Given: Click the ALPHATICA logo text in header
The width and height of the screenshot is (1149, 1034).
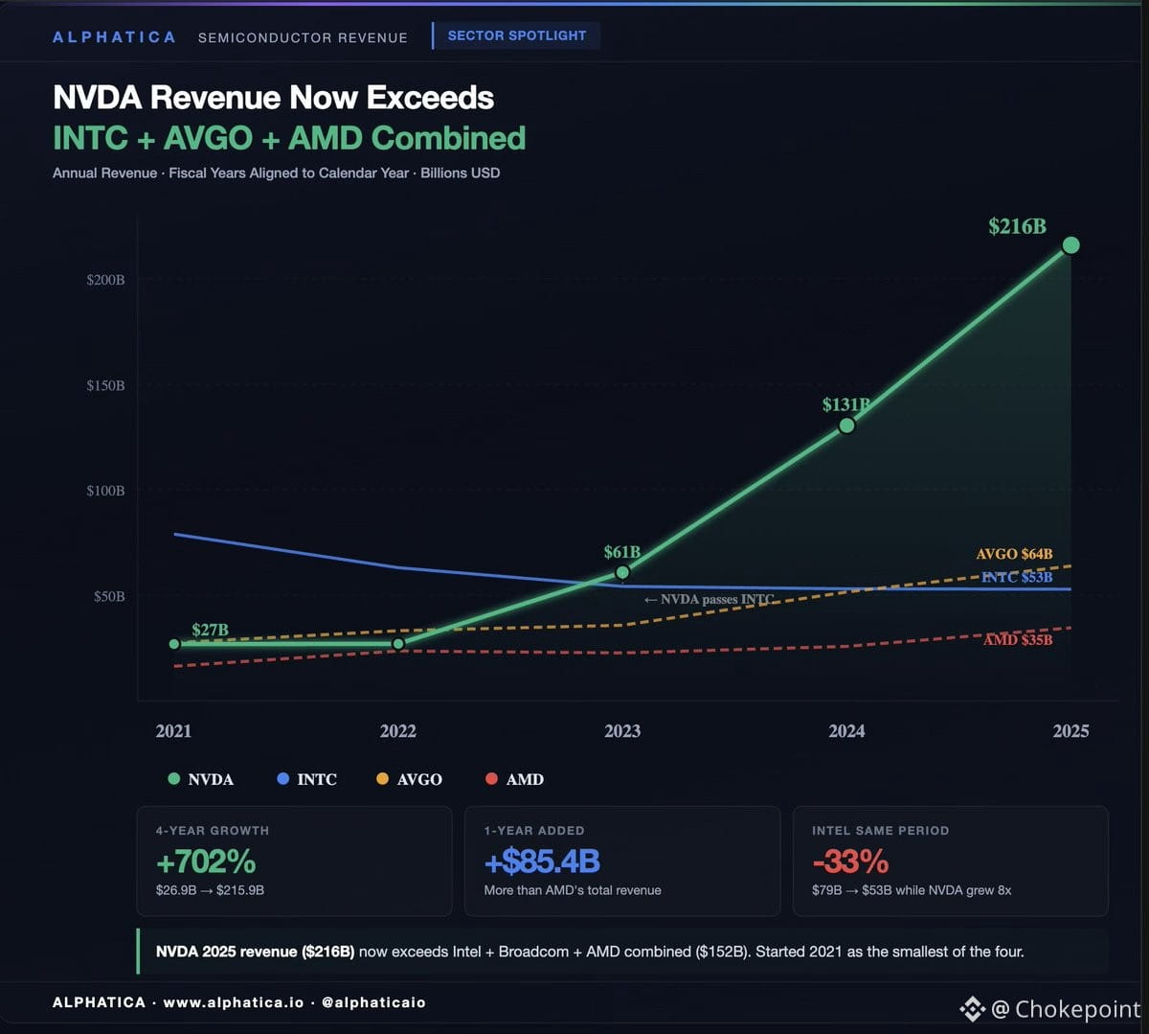Looking at the screenshot, I should click(x=114, y=37).
